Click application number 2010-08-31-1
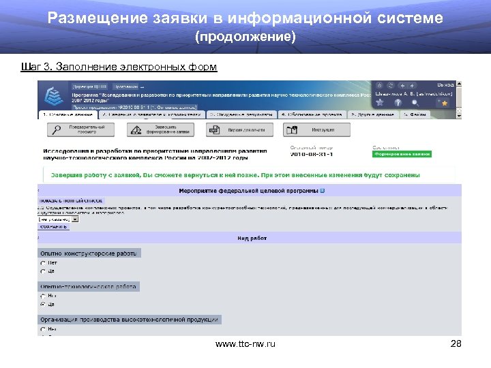Screen dimensions: 491x368 tap(312, 154)
